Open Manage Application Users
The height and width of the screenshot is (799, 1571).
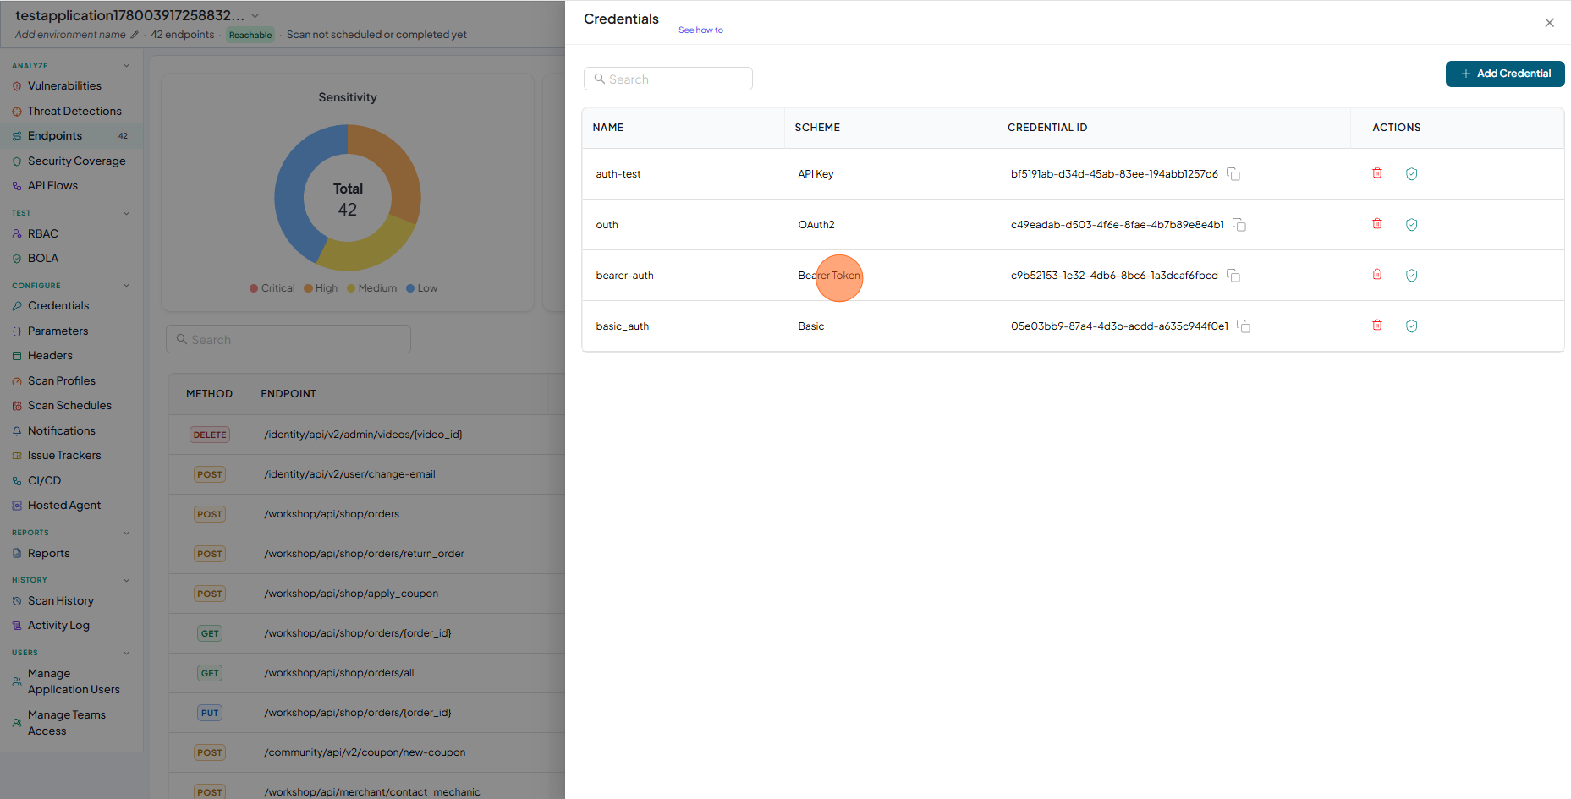point(72,681)
